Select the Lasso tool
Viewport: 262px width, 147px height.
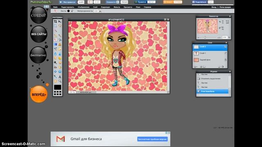60,26
